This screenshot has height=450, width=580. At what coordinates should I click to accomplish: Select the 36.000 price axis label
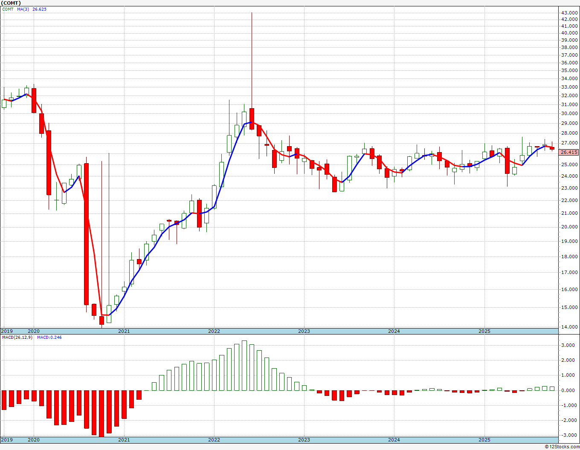tap(570, 63)
